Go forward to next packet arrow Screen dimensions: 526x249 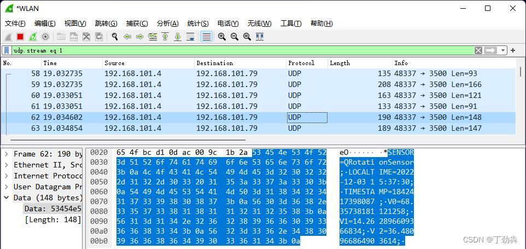coord(140,37)
